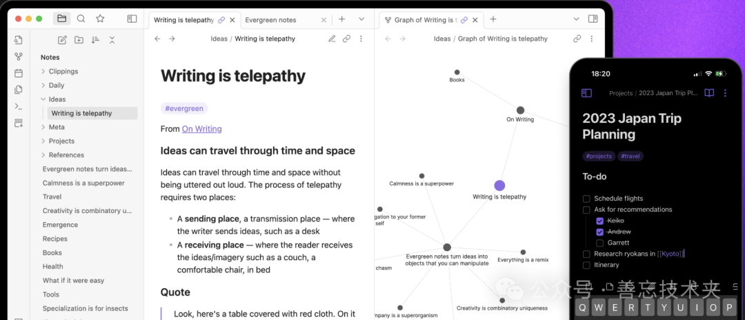Open bookmarks with the star icon
Screen dimensions: 745x320
[100, 19]
